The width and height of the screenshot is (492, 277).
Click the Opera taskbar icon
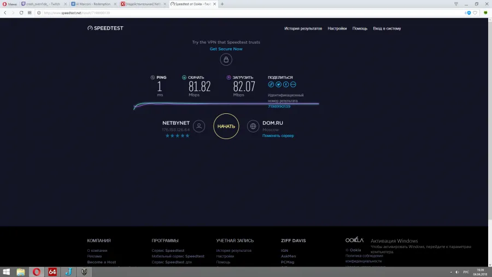pyautogui.click(x=37, y=272)
